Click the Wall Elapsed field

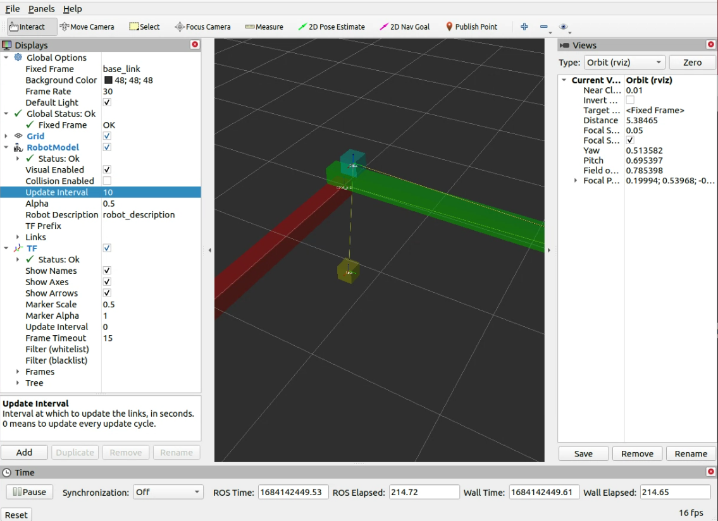[x=675, y=492]
